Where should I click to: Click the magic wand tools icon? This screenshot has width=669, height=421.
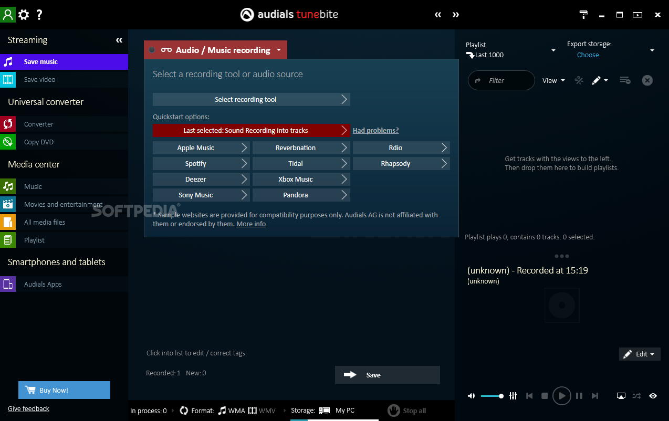(579, 80)
